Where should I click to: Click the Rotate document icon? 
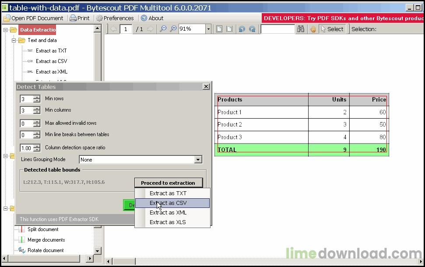[x=22, y=250]
